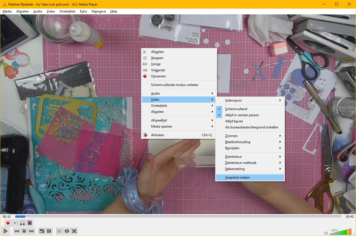356x236 pixels.
Task: Expand the Deïnterlace submenu
Action: click(x=250, y=157)
